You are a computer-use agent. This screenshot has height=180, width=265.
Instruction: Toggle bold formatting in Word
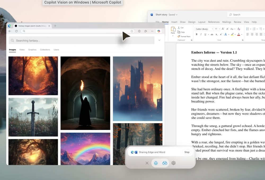[x=197, y=34]
